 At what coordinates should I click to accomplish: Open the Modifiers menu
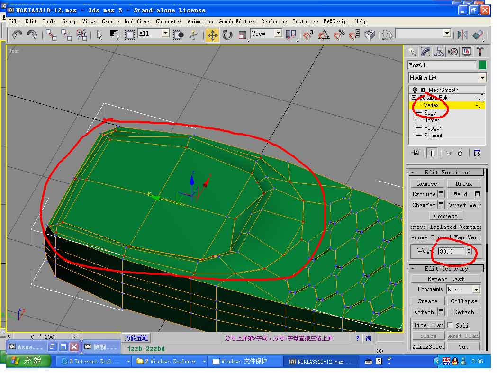coord(137,21)
